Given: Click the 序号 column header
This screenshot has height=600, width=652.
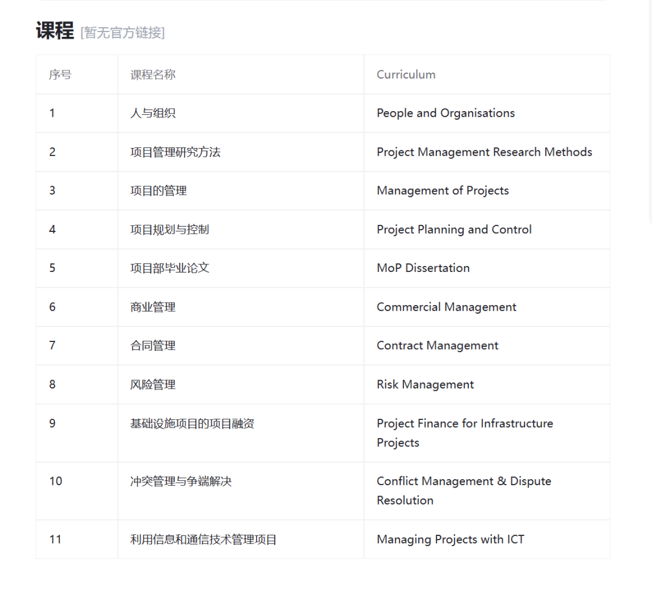Looking at the screenshot, I should click(60, 75).
